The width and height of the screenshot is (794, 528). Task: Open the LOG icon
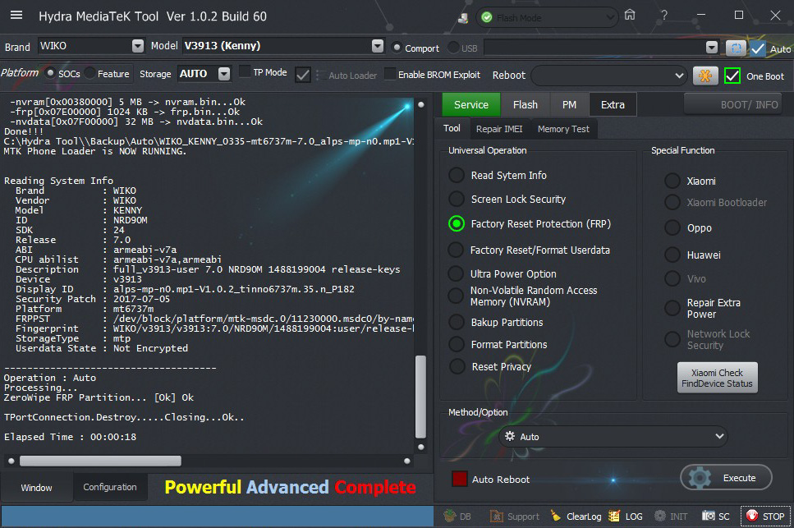(626, 516)
